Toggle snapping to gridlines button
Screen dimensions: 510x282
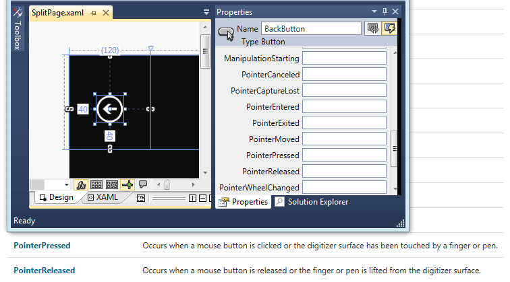coord(112,184)
